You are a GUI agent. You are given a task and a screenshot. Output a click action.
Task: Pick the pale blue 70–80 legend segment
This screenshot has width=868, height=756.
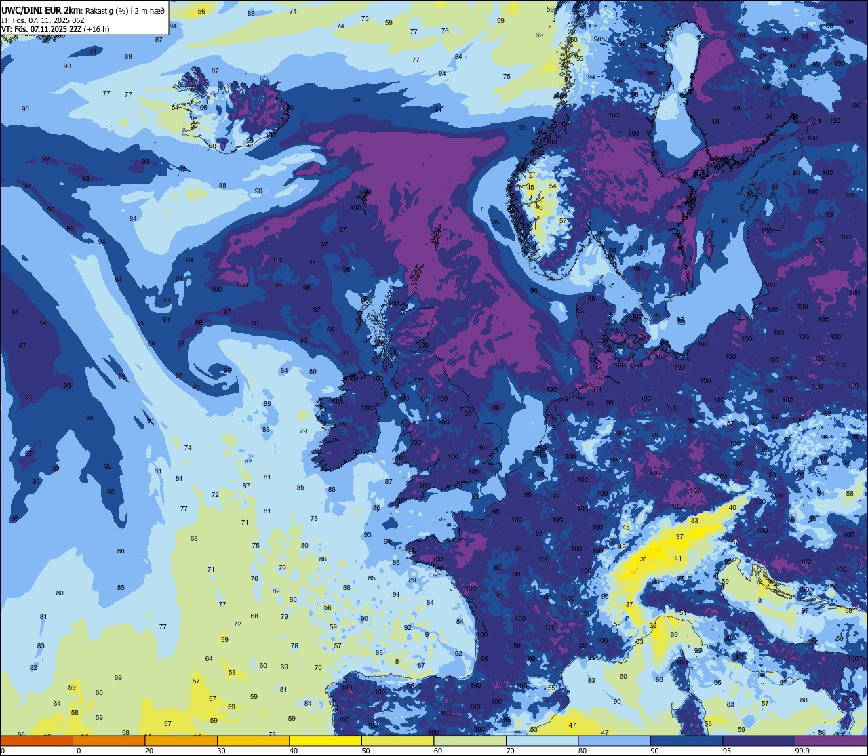point(542,741)
